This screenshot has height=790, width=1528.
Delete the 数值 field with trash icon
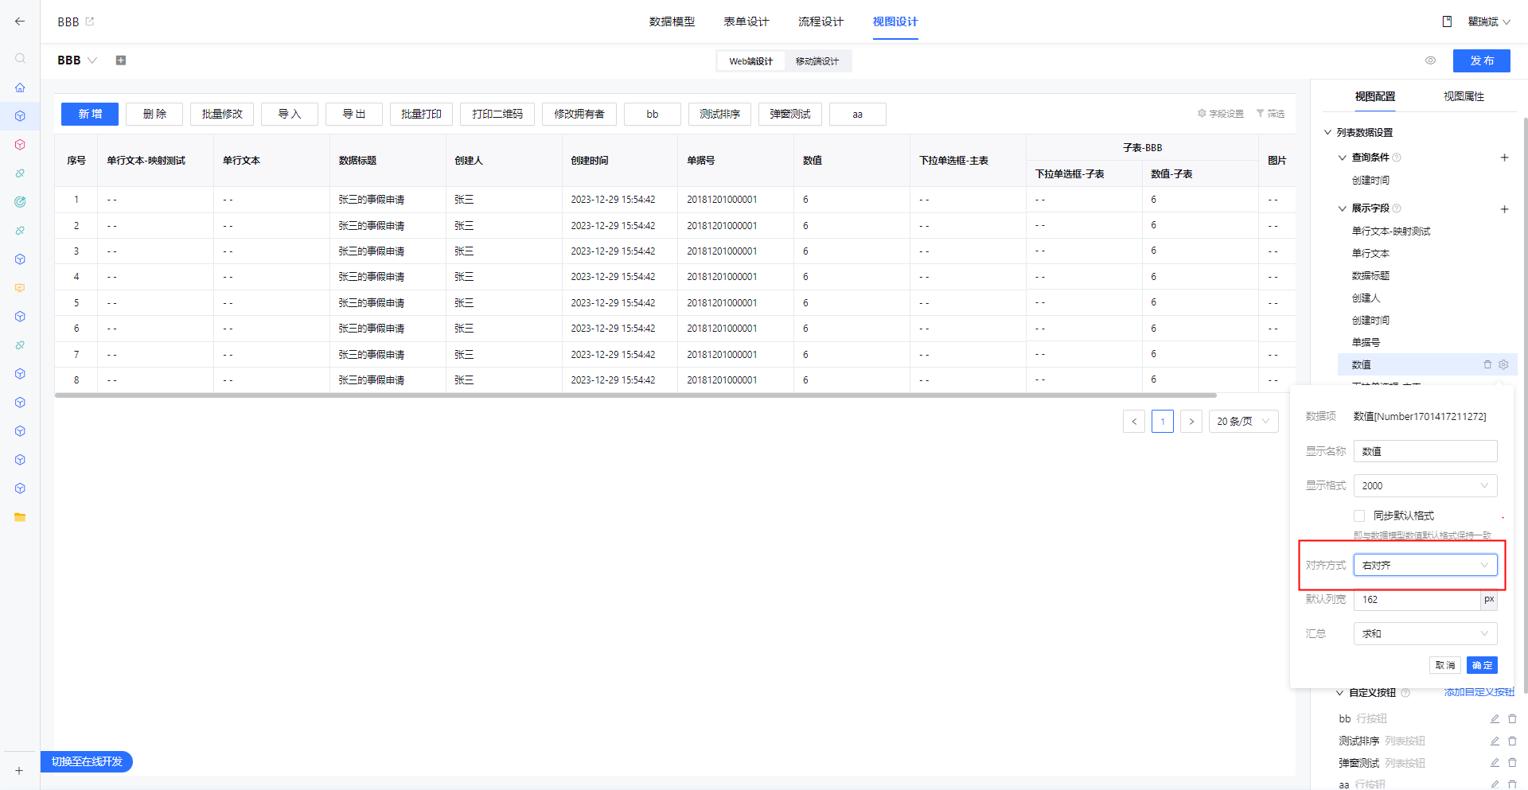click(1487, 364)
